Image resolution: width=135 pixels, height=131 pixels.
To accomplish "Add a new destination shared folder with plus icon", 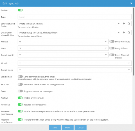I will (x=124, y=32).
